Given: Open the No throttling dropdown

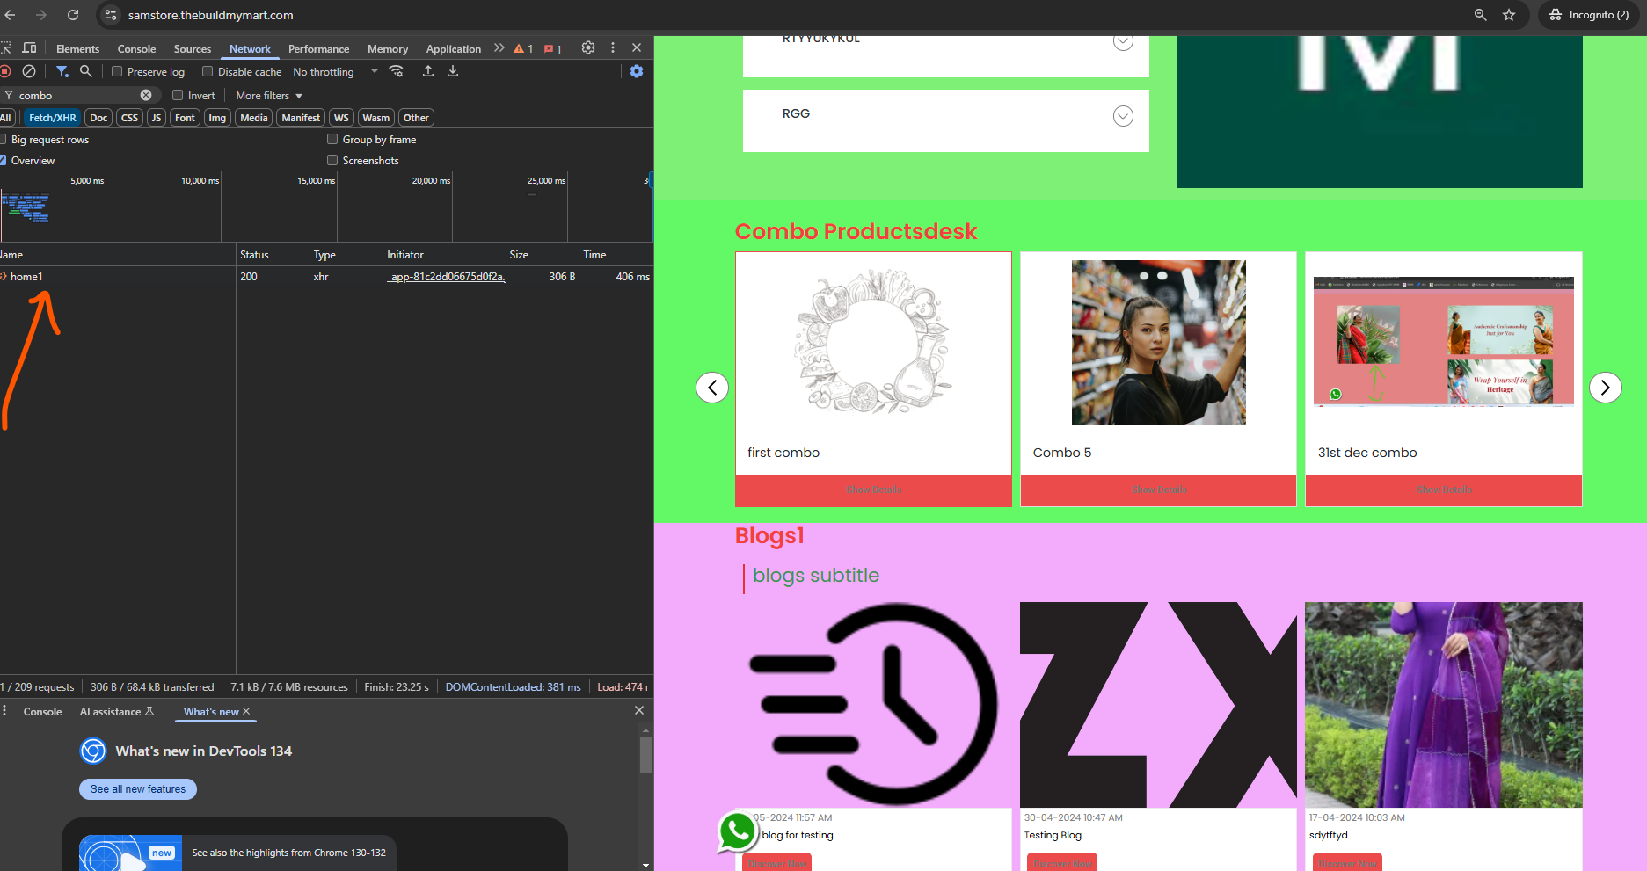Looking at the screenshot, I should [x=335, y=72].
